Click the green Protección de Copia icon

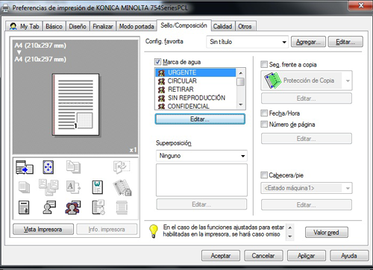(x=272, y=81)
